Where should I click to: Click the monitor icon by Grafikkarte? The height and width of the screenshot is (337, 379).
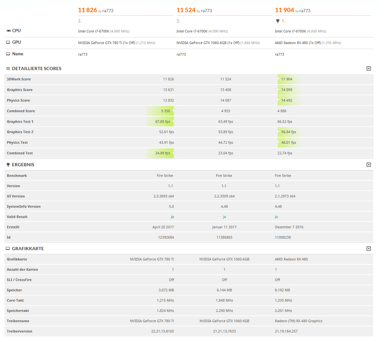coord(8,249)
